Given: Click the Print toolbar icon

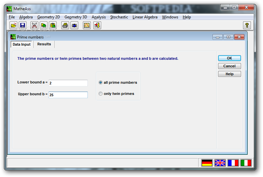Looking at the screenshot, I should click(x=65, y=25).
